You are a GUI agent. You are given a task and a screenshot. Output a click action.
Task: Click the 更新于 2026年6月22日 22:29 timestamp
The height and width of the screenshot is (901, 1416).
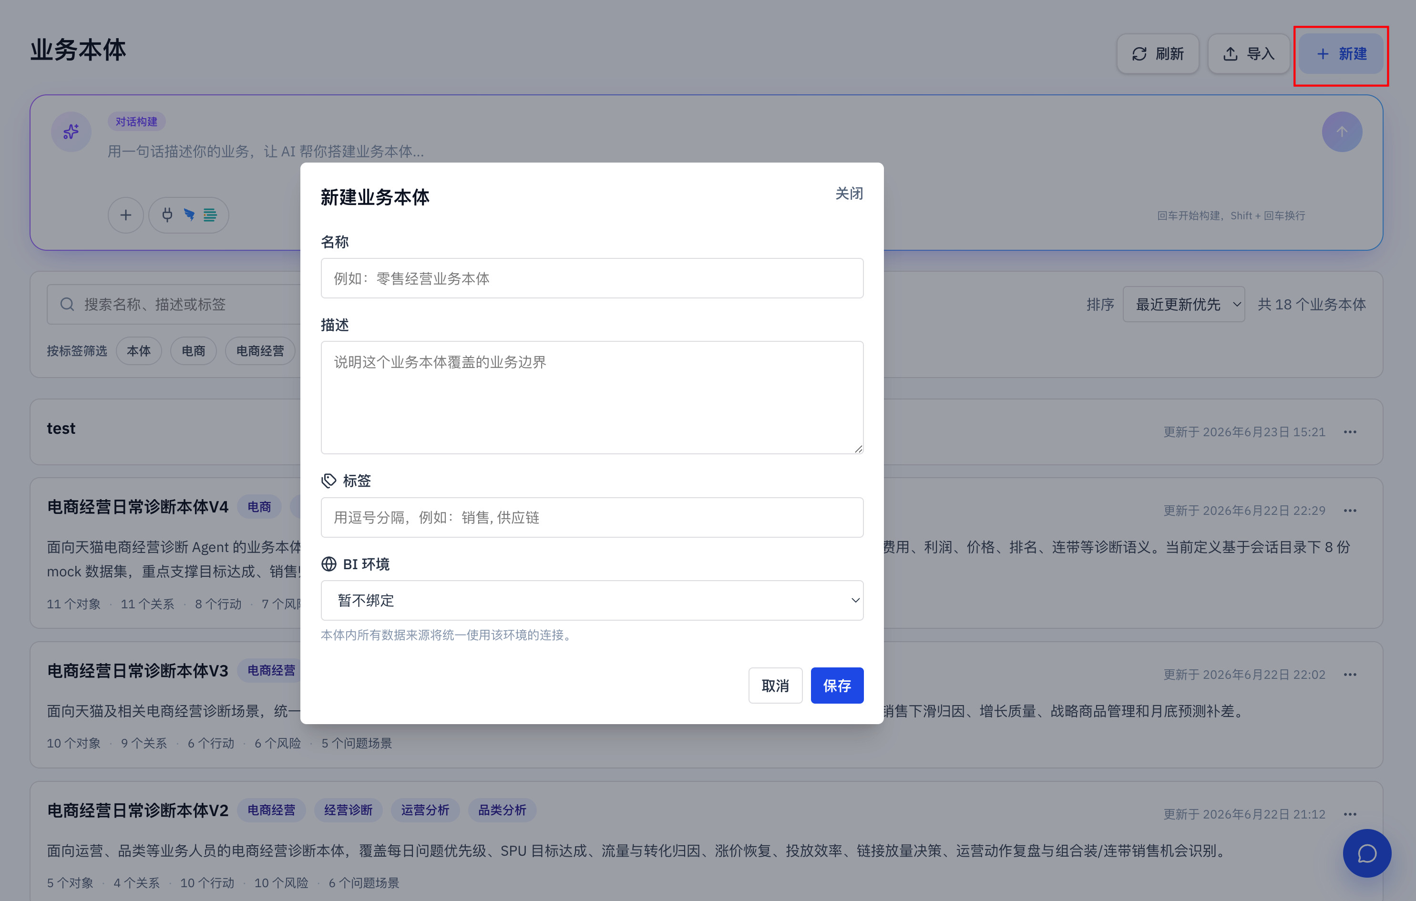click(1244, 511)
